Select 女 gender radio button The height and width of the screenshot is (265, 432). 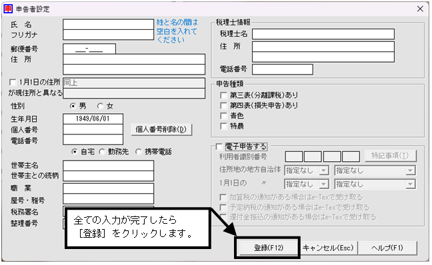pos(100,106)
